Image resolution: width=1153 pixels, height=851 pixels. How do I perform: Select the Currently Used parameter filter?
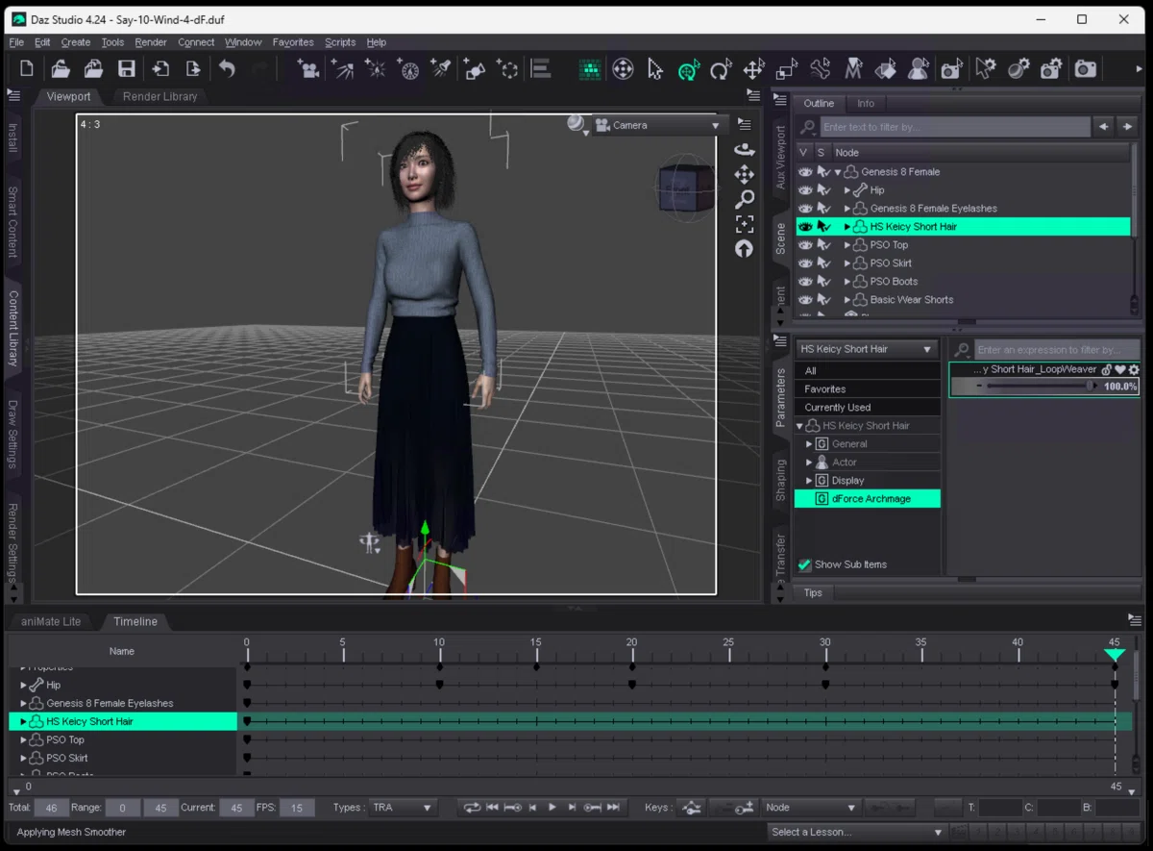(868, 408)
